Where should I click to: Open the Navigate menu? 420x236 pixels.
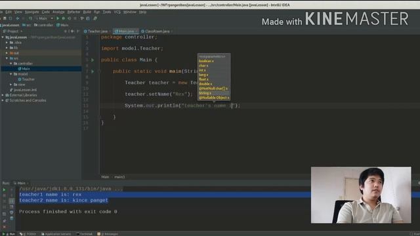pos(32,12)
